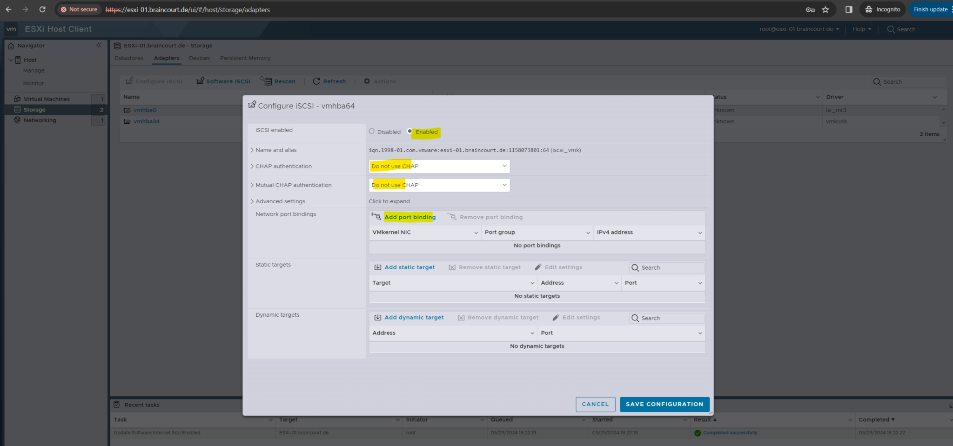Image resolution: width=953 pixels, height=446 pixels.
Task: Click the top-right header search magnifier
Action: (x=891, y=29)
